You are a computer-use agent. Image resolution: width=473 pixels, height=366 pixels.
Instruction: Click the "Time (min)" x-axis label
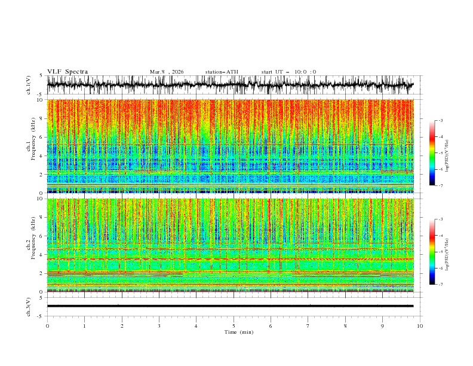(x=239, y=332)
